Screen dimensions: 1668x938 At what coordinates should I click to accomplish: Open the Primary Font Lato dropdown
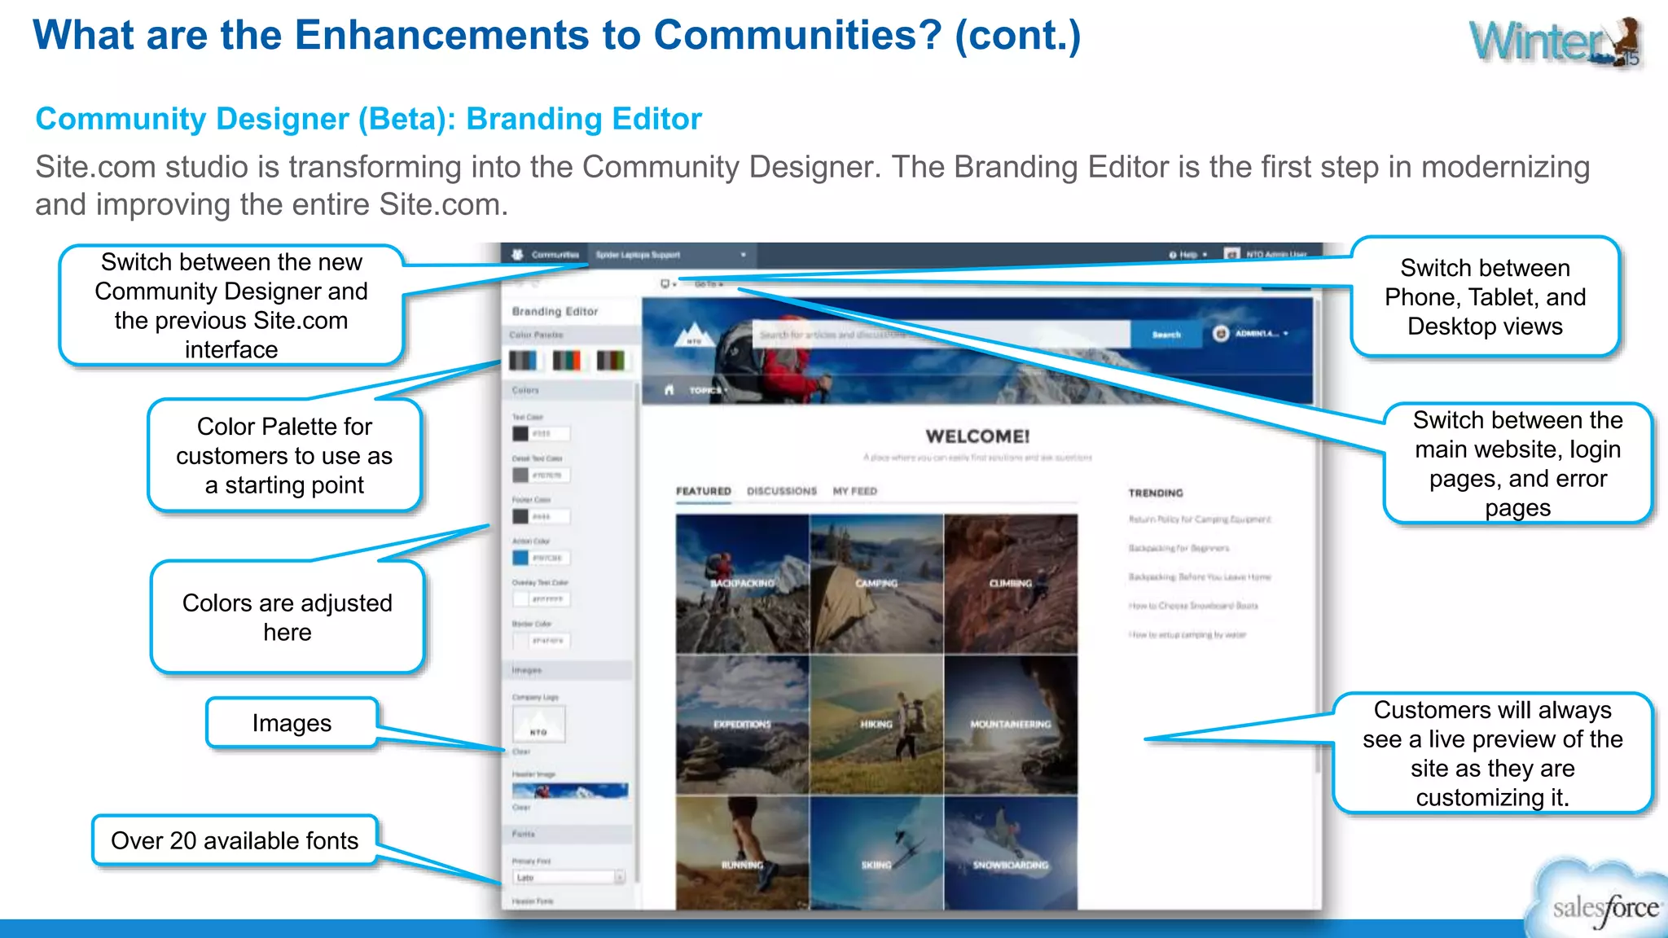(568, 878)
